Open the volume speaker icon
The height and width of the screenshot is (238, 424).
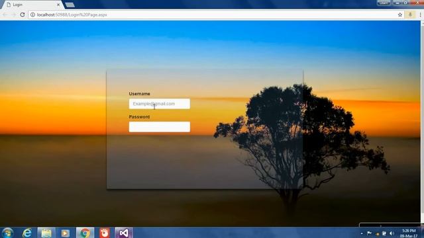(392, 233)
